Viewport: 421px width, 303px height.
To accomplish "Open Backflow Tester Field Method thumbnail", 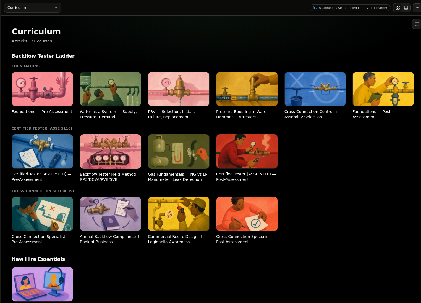I will [111, 151].
